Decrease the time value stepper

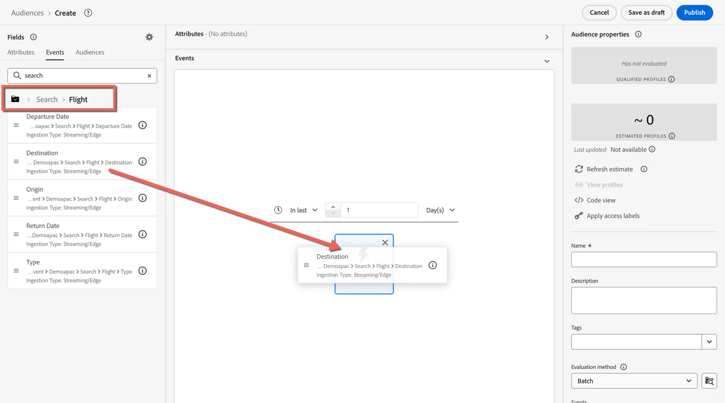click(333, 214)
